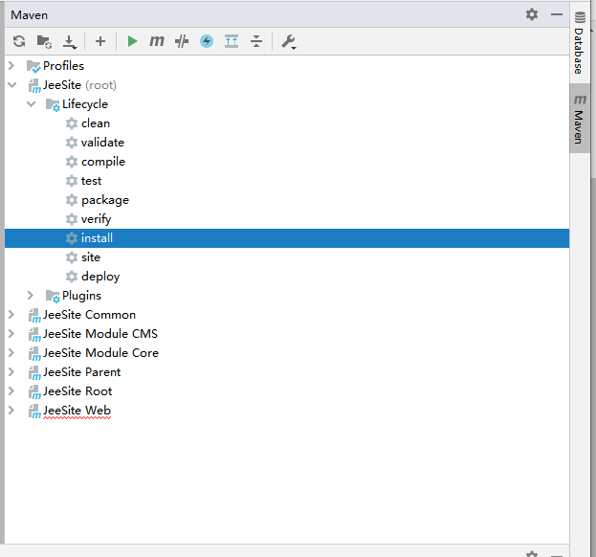Click the Lifecycle folder icon
The image size is (596, 557).
pos(53,104)
